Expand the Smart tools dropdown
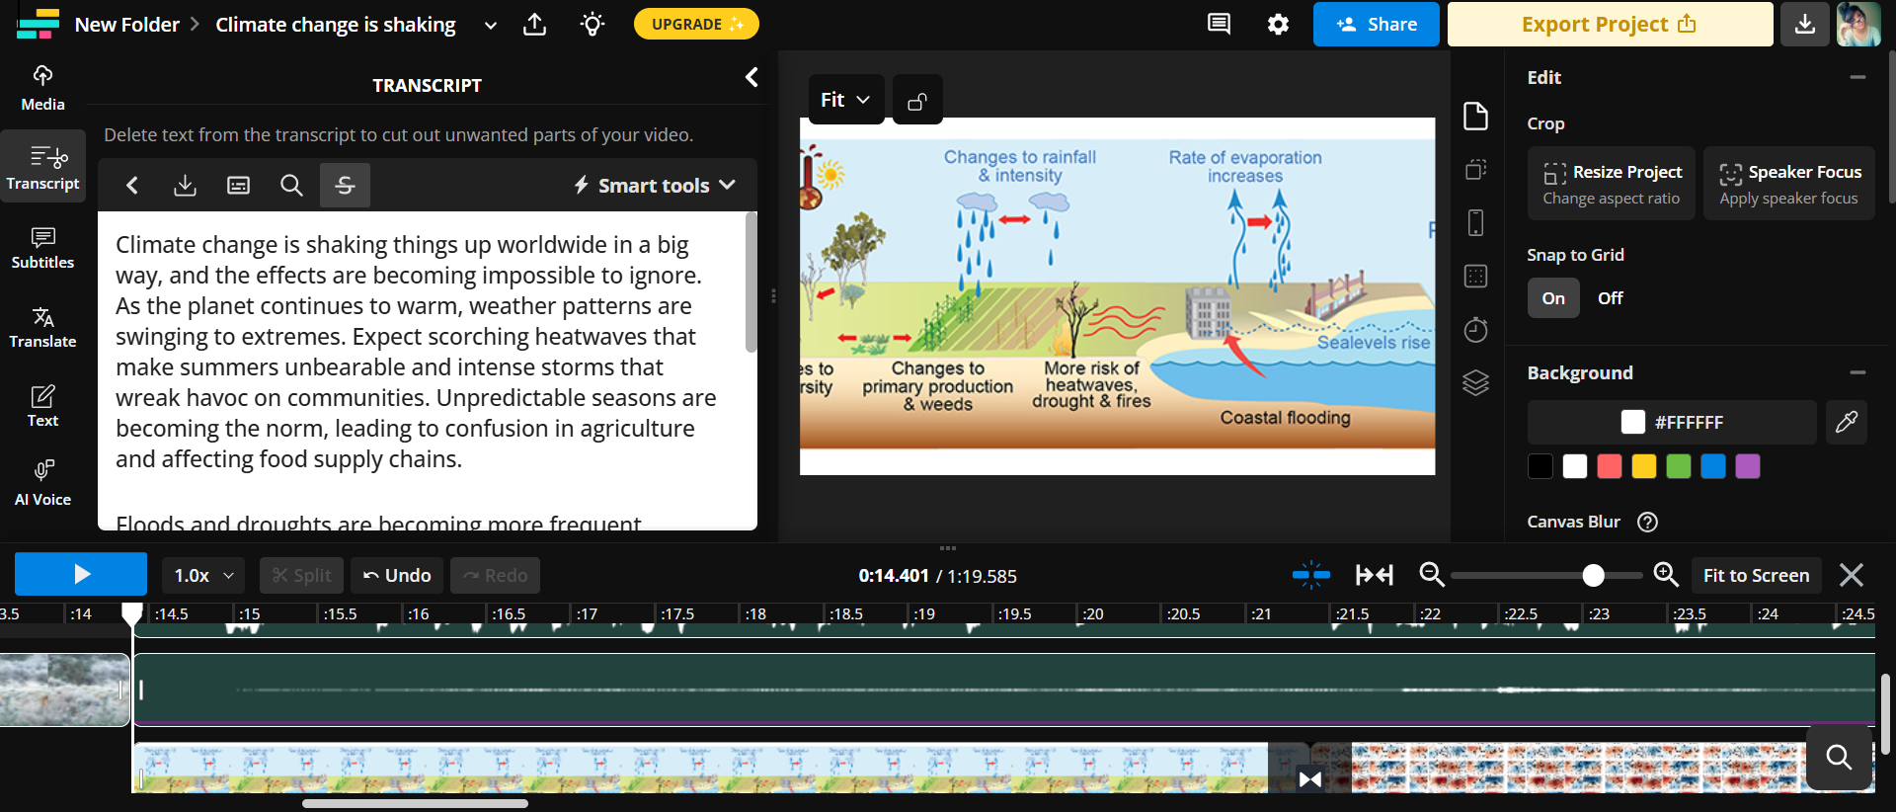Viewport: 1896px width, 812px height. tap(654, 185)
